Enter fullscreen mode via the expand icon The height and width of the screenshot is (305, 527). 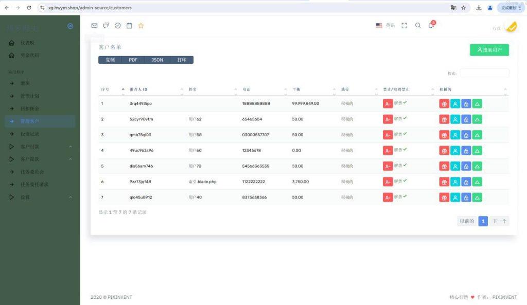click(x=404, y=26)
